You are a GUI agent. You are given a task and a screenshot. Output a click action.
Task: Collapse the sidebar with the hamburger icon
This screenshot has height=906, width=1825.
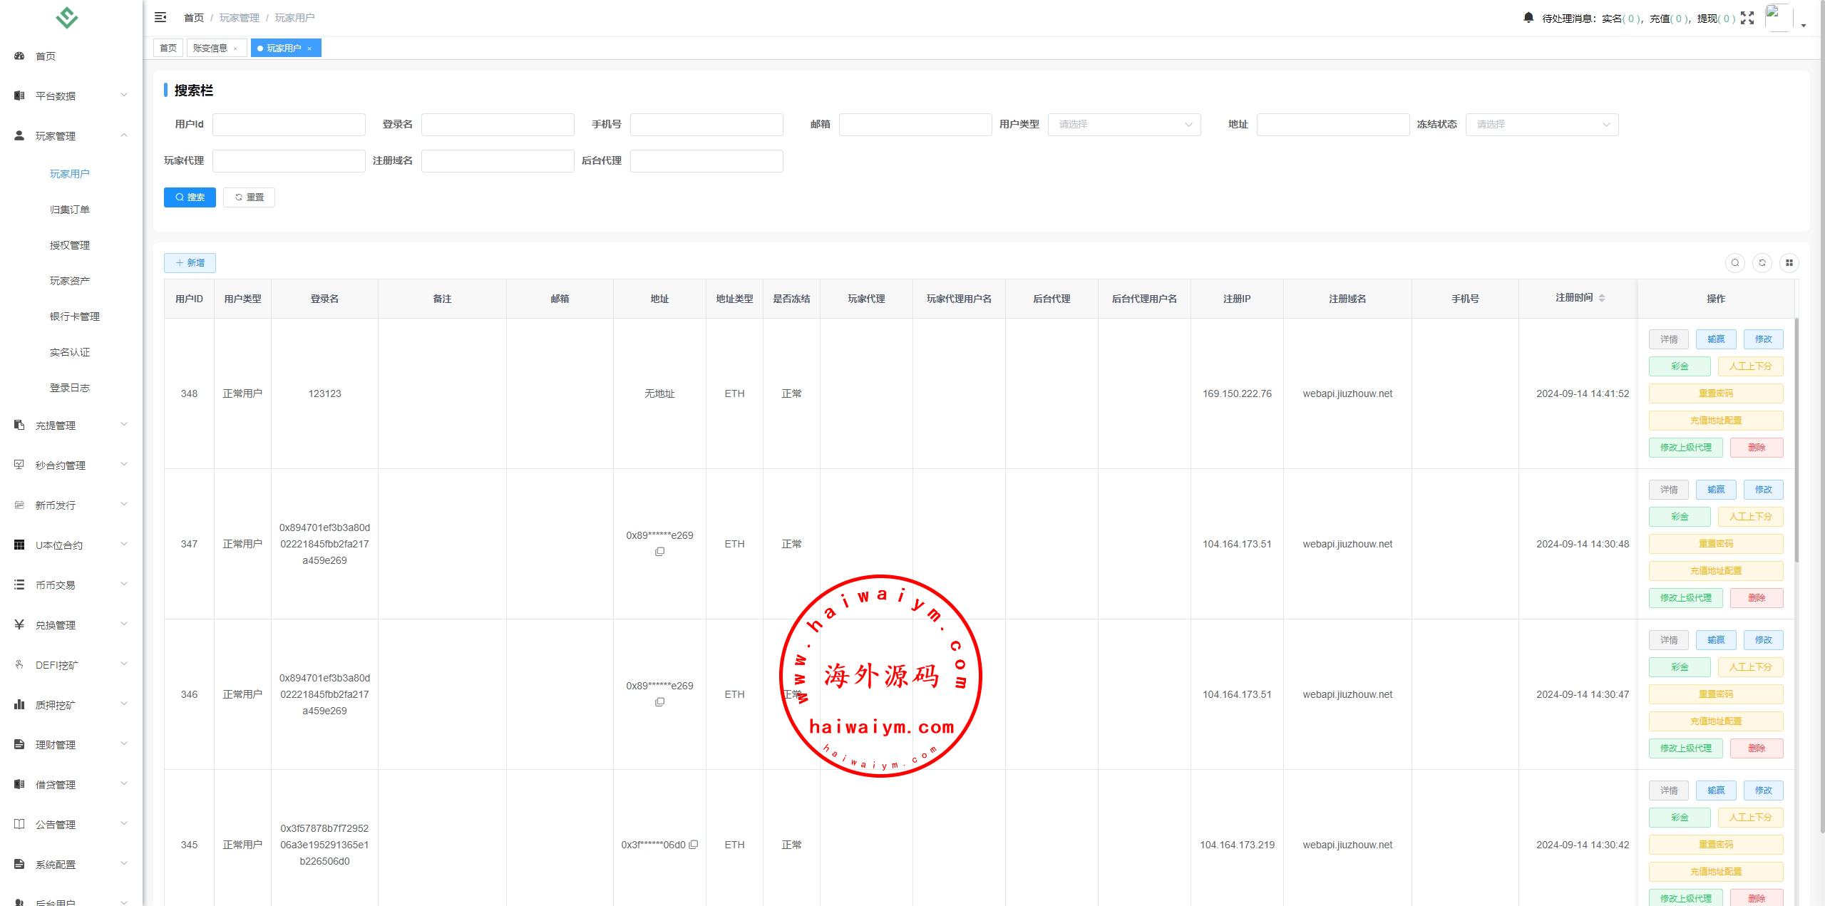coord(160,17)
